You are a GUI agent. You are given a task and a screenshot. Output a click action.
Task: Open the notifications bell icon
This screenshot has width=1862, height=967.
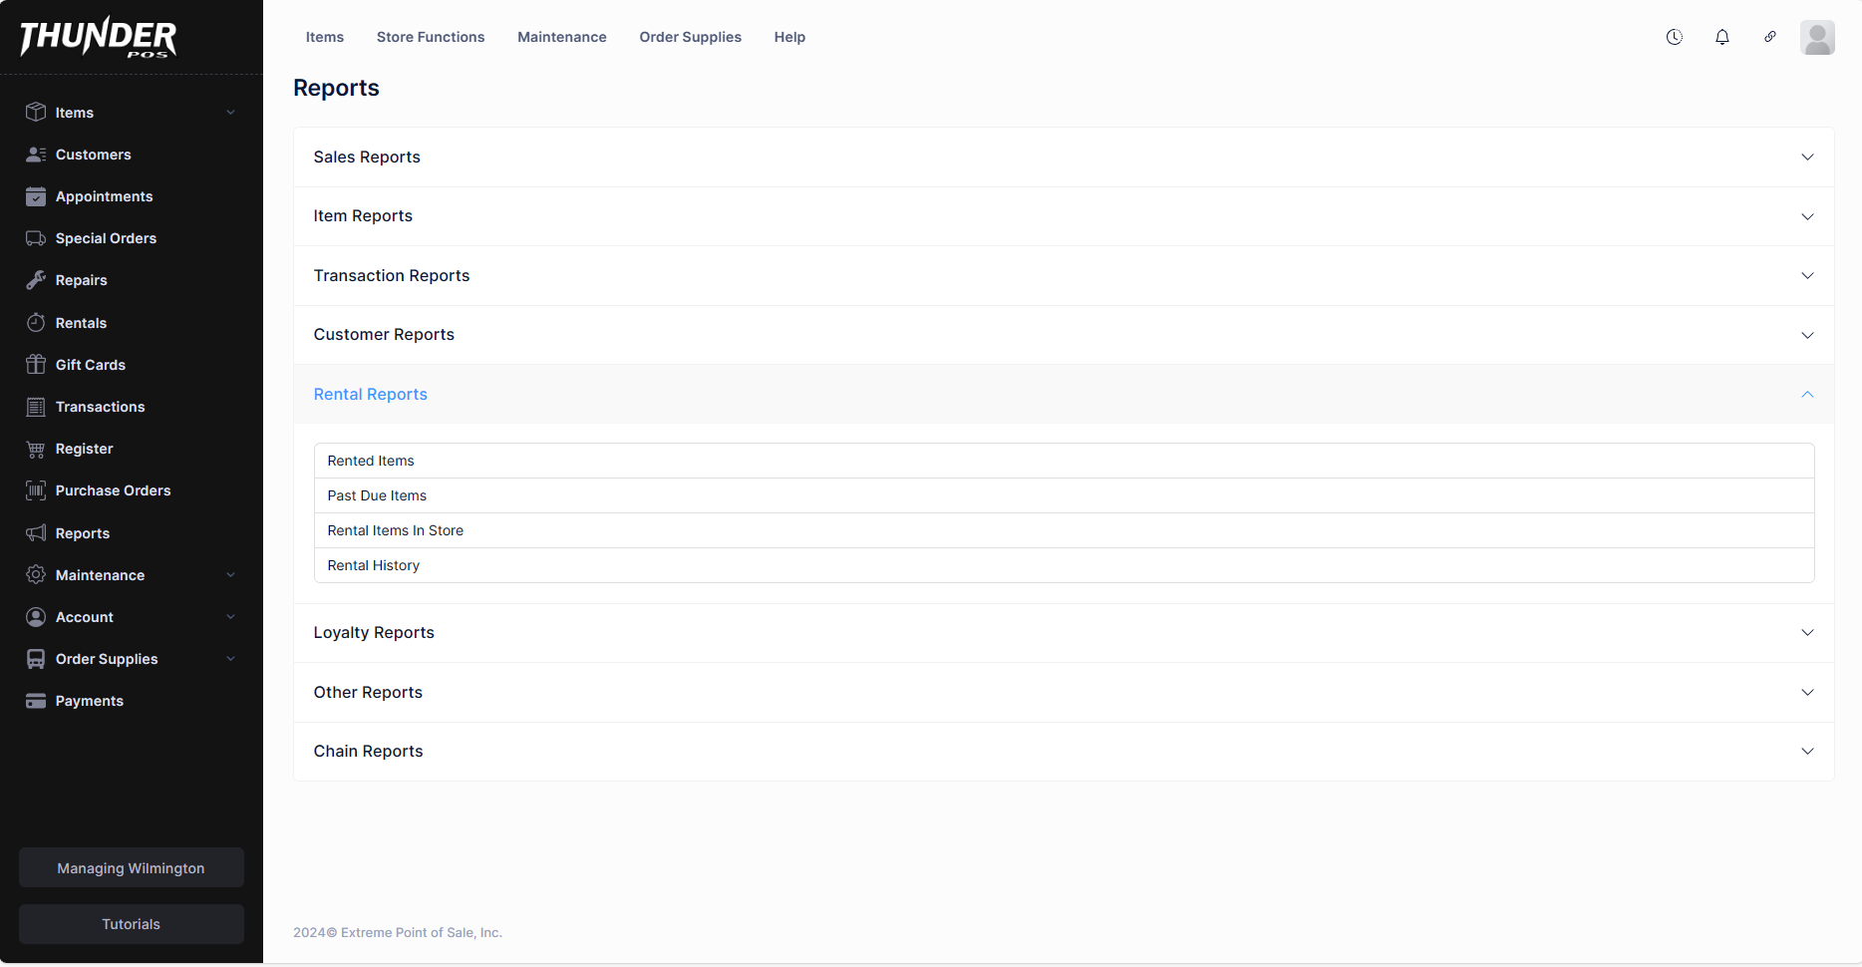(x=1721, y=37)
